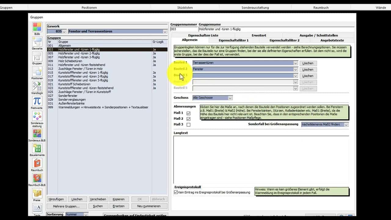Clear Bauteil 3 with its Löschen button
Image resolution: width=391 pixels, height=220 pixels.
pos(308,76)
